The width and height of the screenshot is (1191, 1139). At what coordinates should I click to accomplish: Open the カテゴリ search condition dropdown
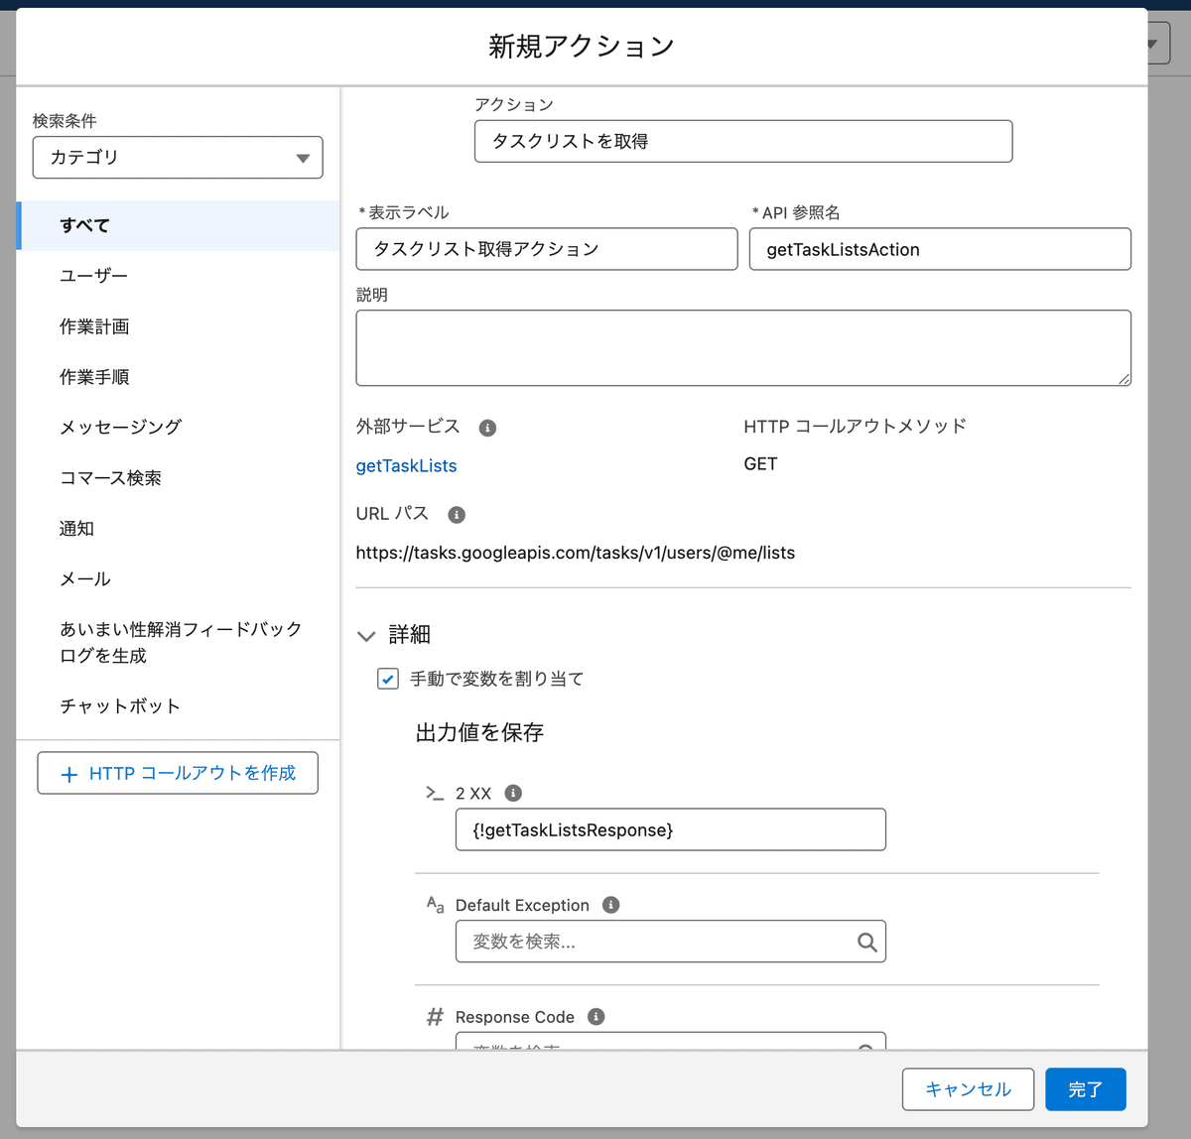pyautogui.click(x=178, y=158)
